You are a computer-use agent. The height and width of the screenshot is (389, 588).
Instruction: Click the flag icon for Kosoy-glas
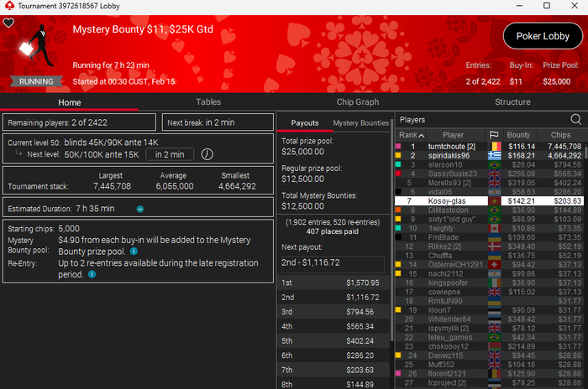coord(495,201)
